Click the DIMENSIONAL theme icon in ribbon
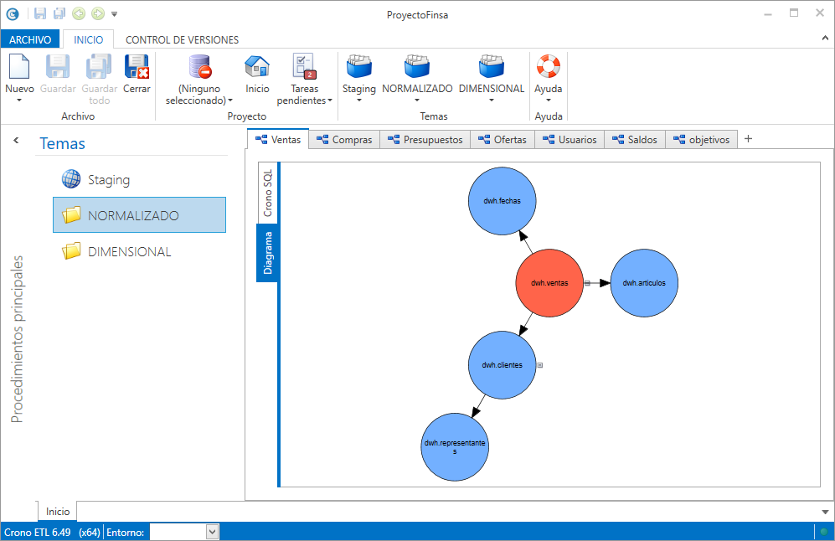This screenshot has width=835, height=541. click(492, 67)
